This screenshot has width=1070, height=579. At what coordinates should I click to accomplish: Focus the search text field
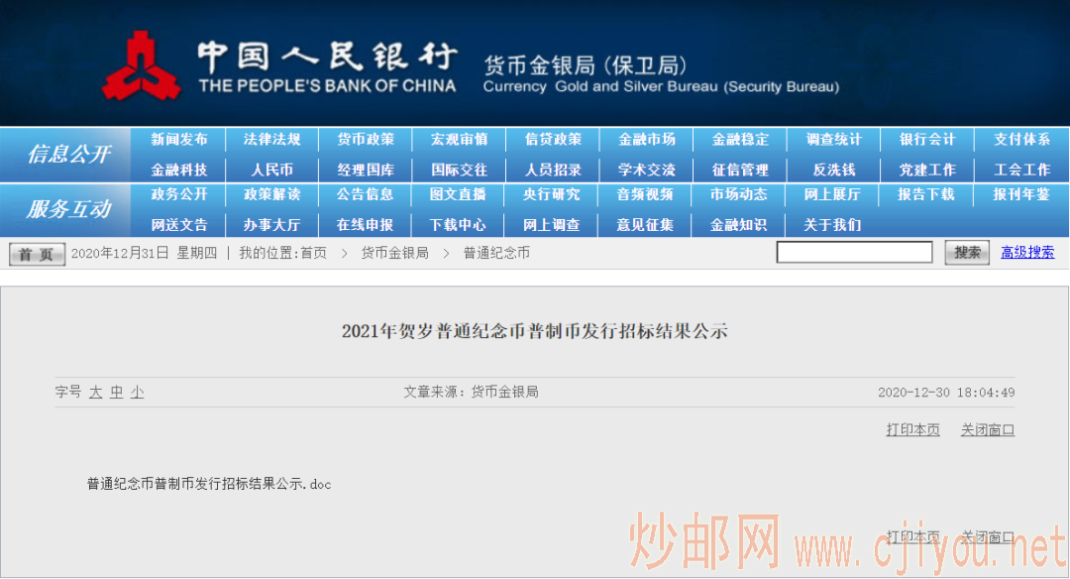854,252
